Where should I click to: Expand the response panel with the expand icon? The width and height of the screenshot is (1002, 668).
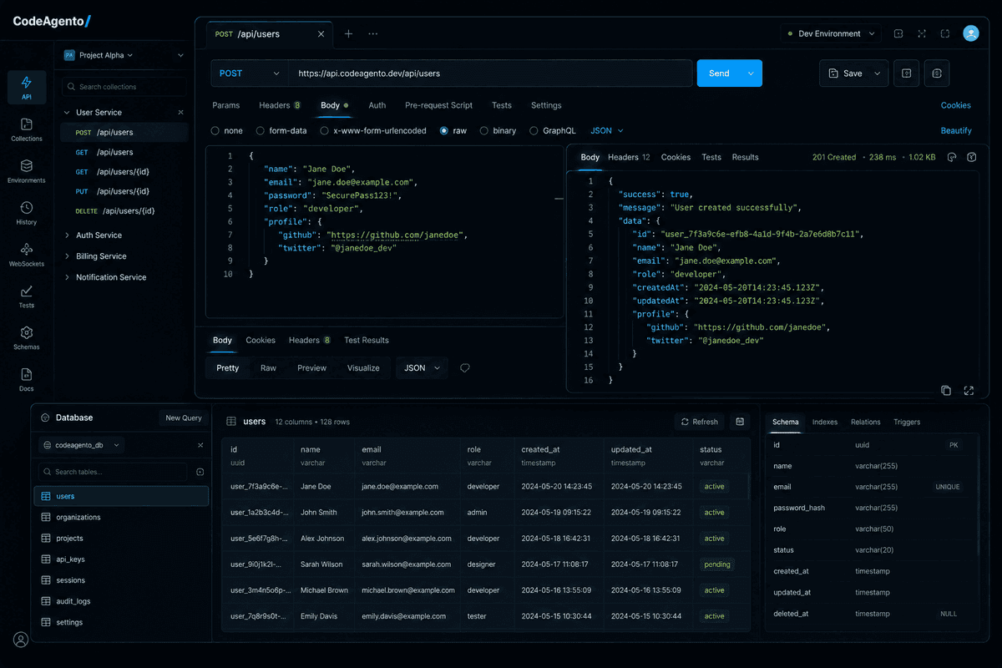click(969, 390)
